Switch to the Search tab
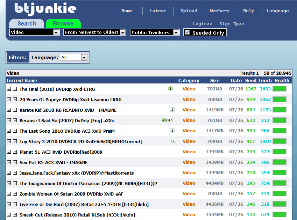Screen dimensions: 297x220 pyautogui.click(x=27, y=24)
